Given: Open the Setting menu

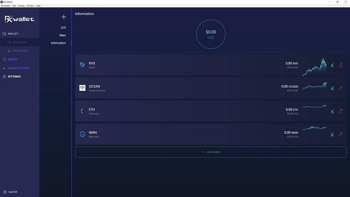Looking at the screenshot, I should tap(21, 6).
